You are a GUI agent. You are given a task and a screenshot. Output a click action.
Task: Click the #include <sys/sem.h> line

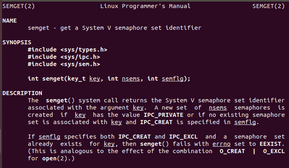tap(64, 64)
